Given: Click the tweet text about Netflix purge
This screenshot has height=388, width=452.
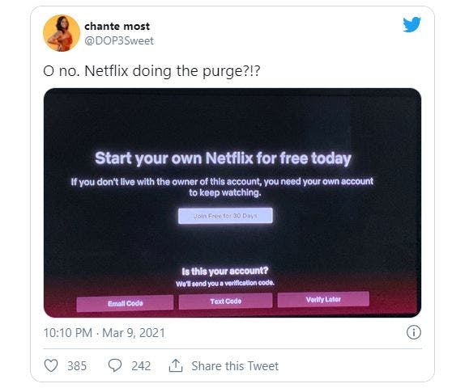Looking at the screenshot, I should coord(151,71).
